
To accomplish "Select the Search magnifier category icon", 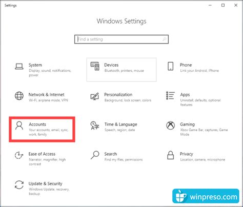I will pyautogui.click(x=95, y=155).
